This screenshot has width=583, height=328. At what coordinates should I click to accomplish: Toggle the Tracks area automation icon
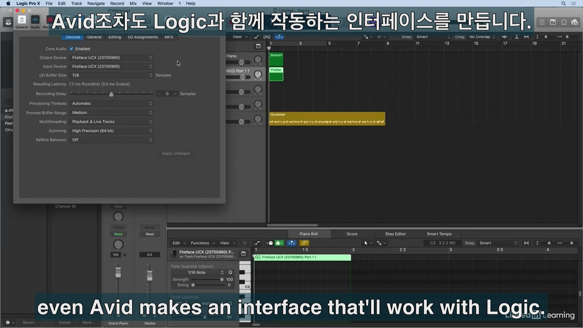coord(257,37)
